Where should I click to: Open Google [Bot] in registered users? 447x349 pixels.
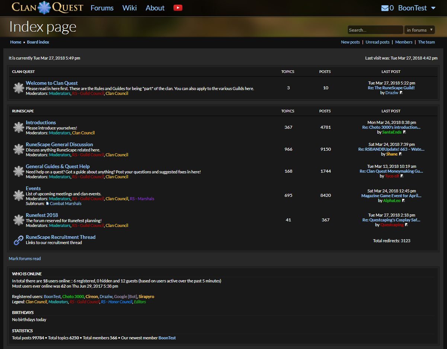(x=125, y=297)
